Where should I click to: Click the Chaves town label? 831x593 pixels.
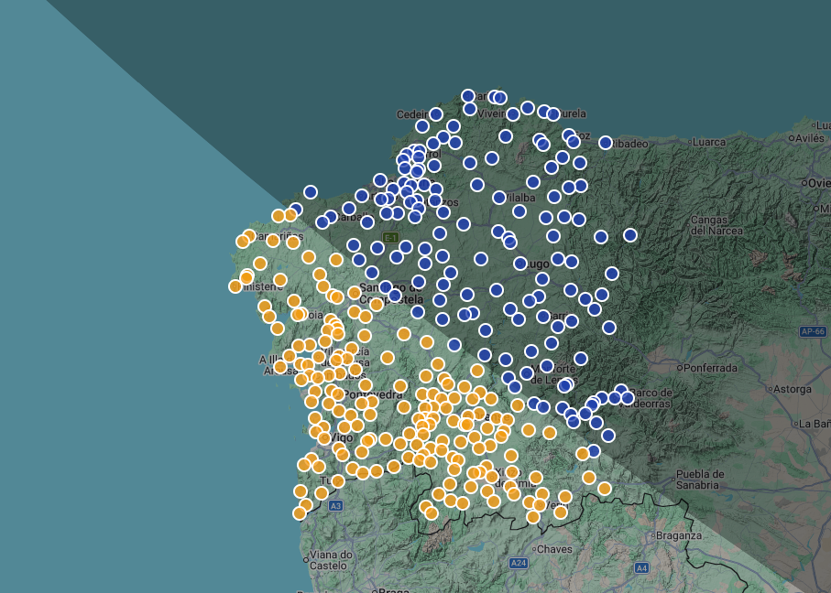pyautogui.click(x=553, y=549)
